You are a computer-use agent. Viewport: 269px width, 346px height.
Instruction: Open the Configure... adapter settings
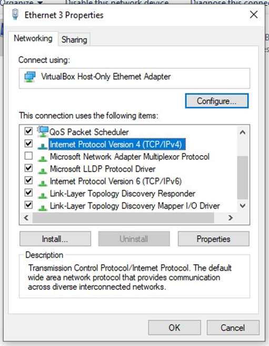217,101
